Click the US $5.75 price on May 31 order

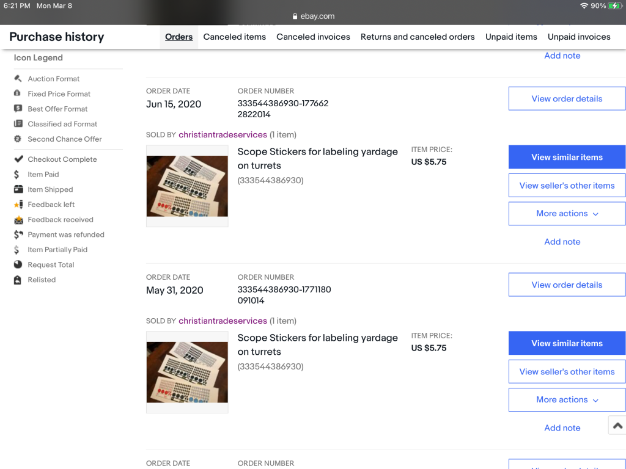[429, 348]
